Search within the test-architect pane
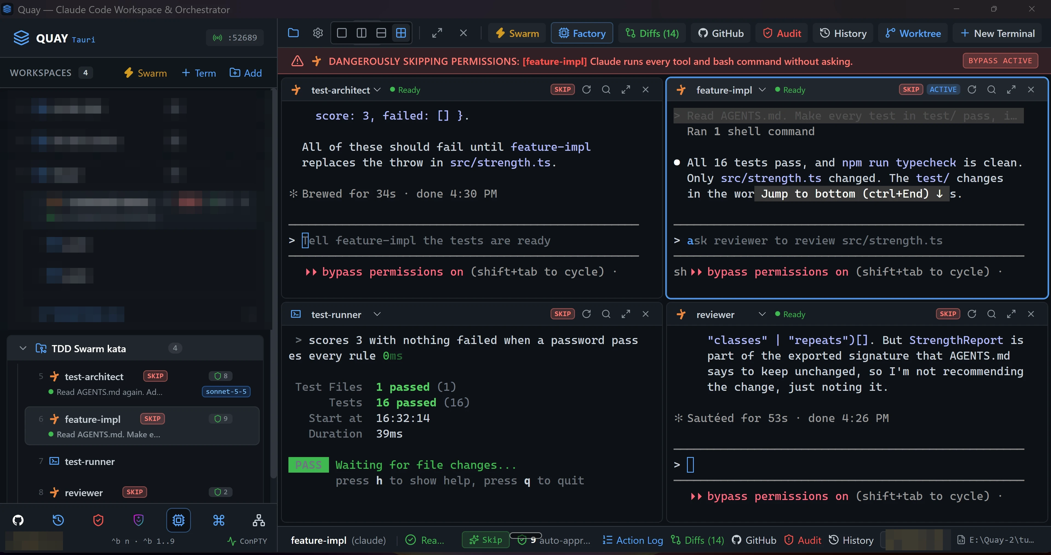The height and width of the screenshot is (555, 1051). click(606, 90)
